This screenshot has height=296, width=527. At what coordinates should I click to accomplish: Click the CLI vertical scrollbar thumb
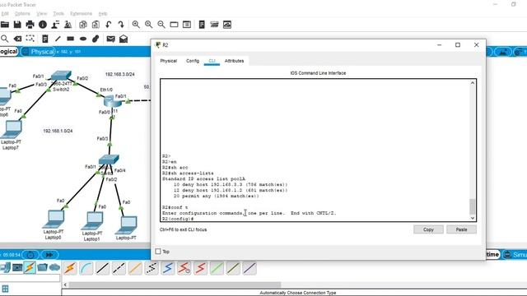pos(472,206)
